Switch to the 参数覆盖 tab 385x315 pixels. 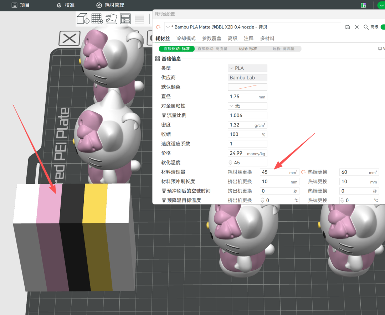pyautogui.click(x=212, y=38)
